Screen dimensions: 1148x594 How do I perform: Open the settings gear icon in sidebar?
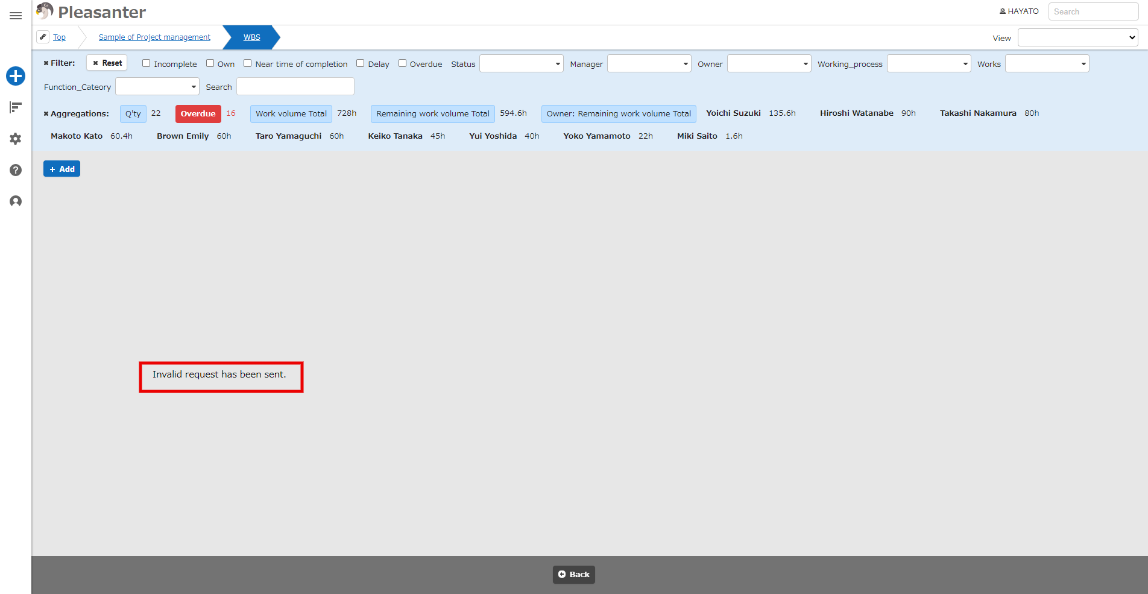[x=16, y=139]
